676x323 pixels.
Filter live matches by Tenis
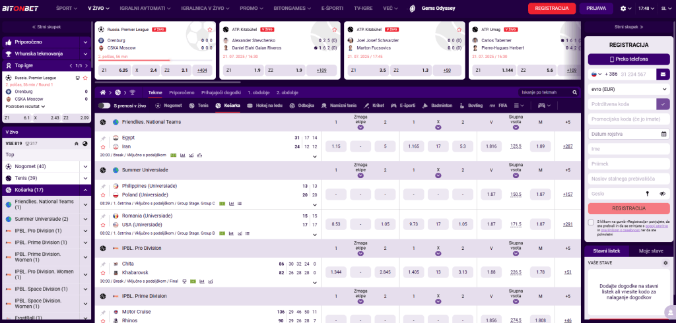(x=199, y=105)
